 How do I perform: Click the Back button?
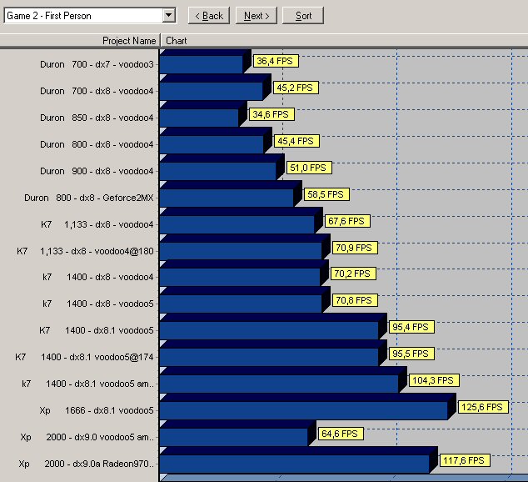pyautogui.click(x=209, y=16)
